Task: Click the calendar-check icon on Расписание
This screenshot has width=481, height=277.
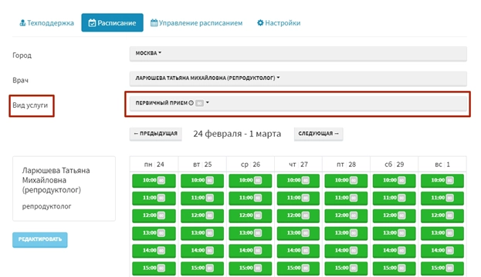Action: click(92, 23)
